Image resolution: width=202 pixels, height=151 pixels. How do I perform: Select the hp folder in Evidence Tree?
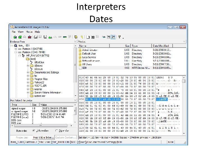(x=36, y=75)
